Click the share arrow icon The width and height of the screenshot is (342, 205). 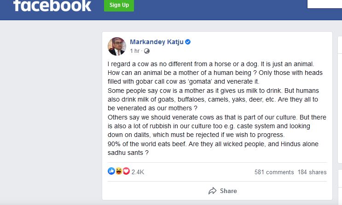point(212,191)
